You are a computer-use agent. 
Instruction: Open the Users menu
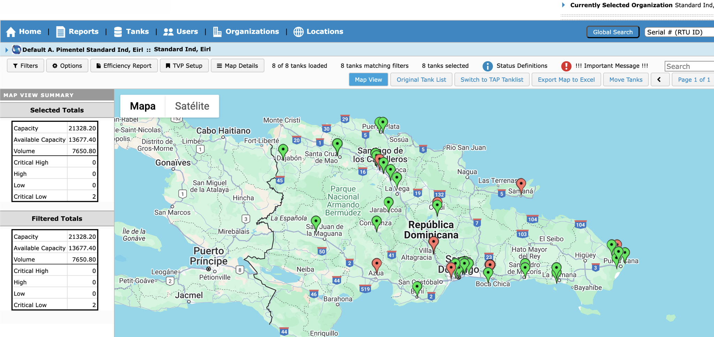(x=187, y=32)
